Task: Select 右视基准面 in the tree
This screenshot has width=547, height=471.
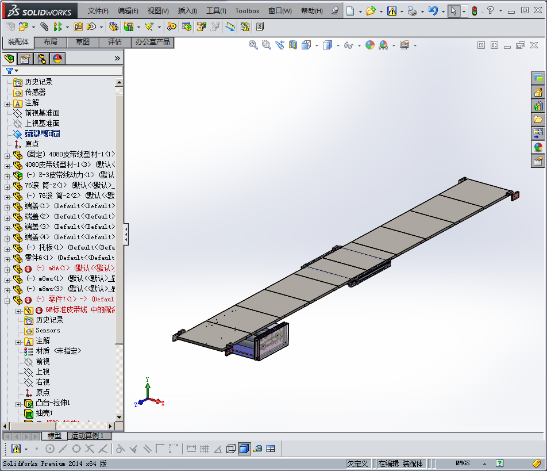Action: (x=42, y=134)
